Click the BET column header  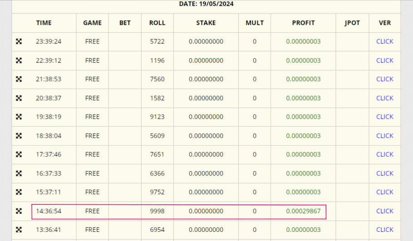click(125, 23)
